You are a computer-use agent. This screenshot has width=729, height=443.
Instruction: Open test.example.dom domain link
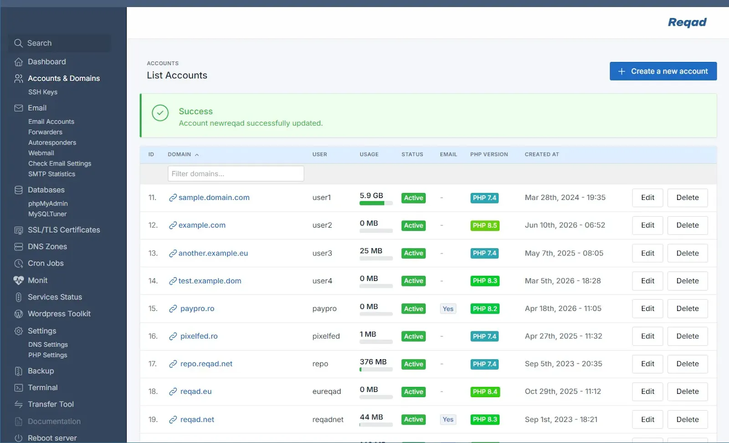click(x=210, y=281)
